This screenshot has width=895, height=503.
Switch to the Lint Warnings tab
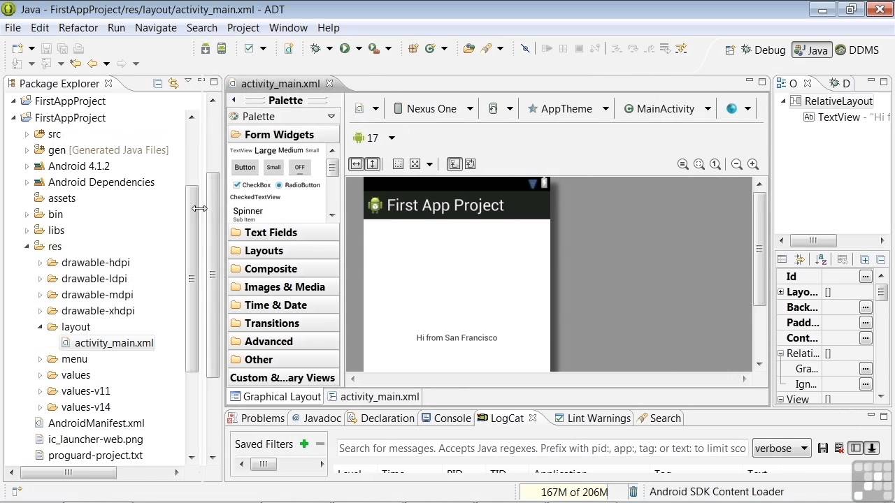(x=592, y=418)
